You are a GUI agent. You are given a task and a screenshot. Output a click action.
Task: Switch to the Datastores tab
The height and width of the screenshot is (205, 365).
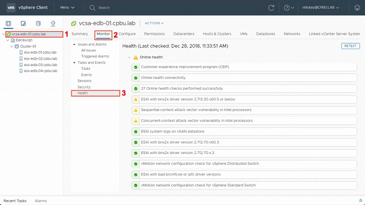pos(265,34)
